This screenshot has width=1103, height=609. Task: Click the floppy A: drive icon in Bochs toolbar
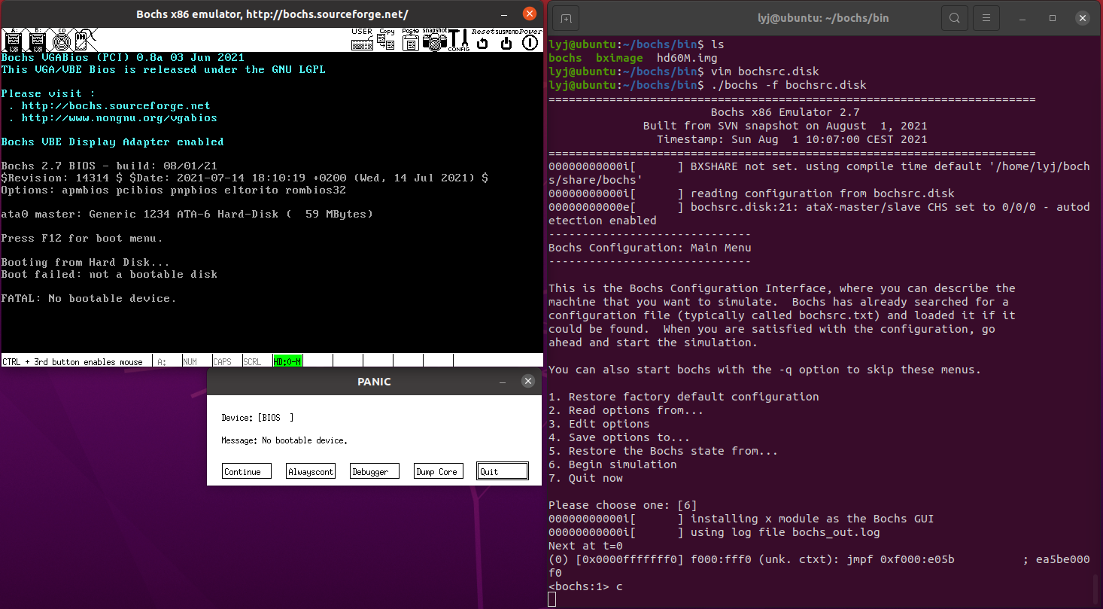[x=13, y=40]
